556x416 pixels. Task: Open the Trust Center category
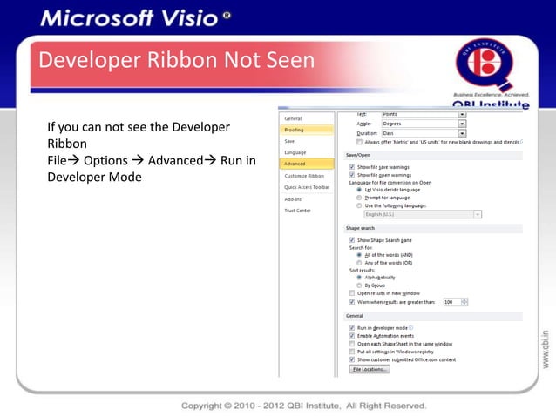(x=297, y=211)
